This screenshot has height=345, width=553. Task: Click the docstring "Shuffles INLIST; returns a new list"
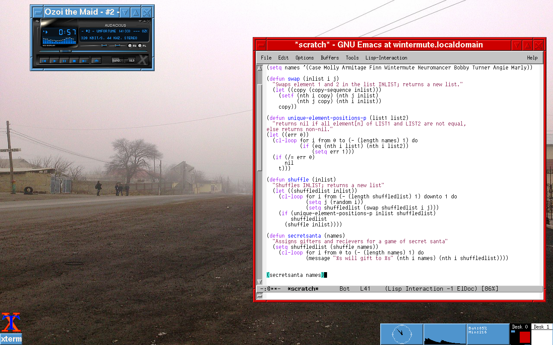(328, 185)
